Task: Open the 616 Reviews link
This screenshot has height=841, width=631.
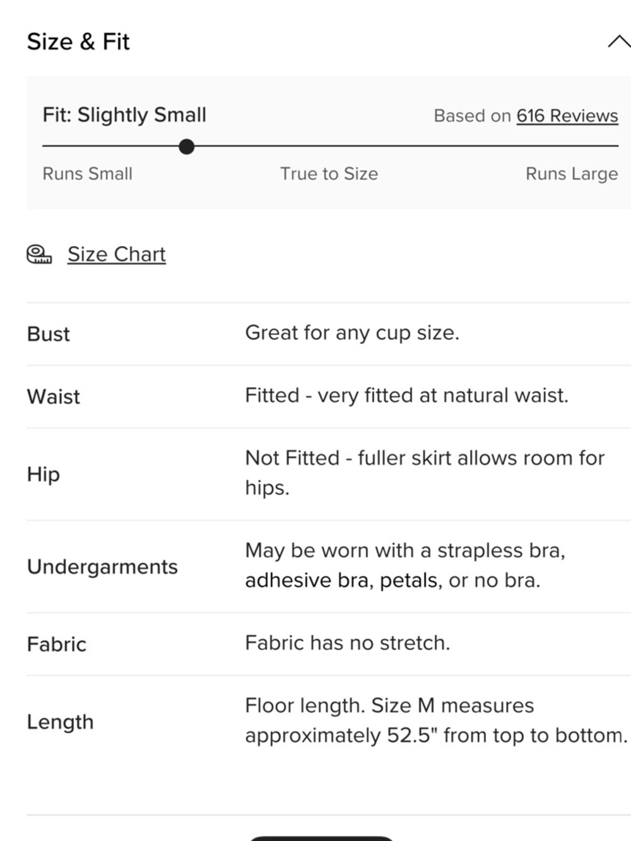Action: [x=567, y=116]
